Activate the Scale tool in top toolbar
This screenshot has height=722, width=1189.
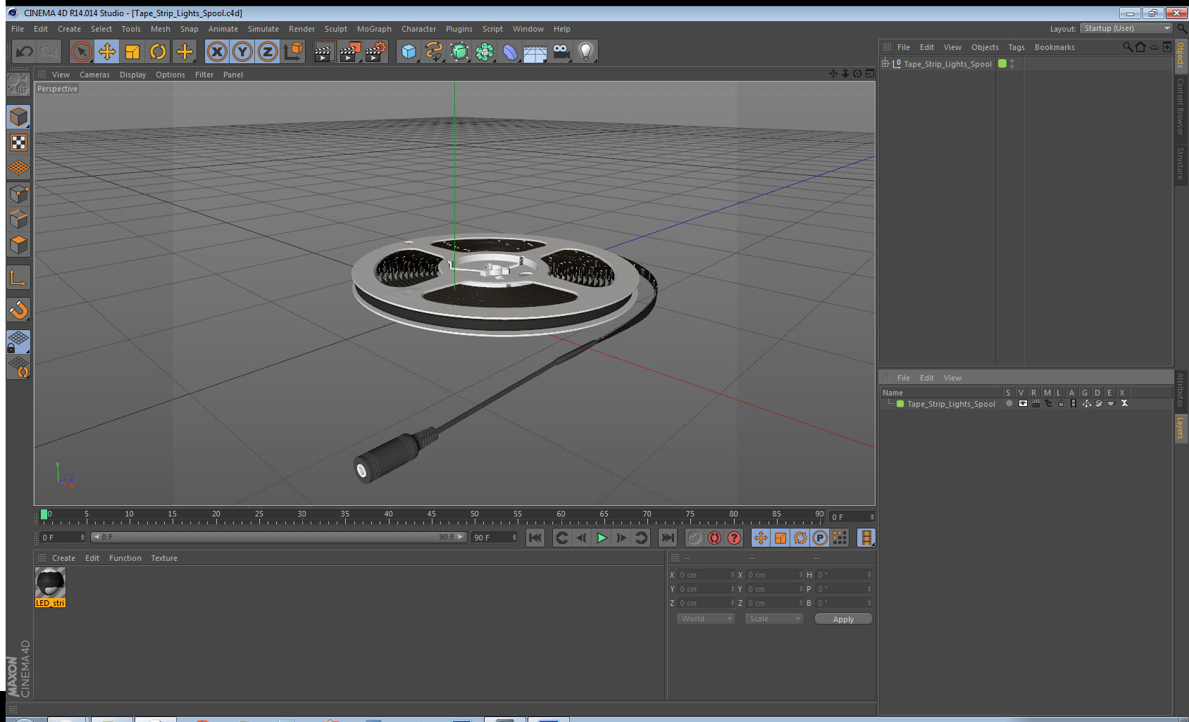pos(132,51)
